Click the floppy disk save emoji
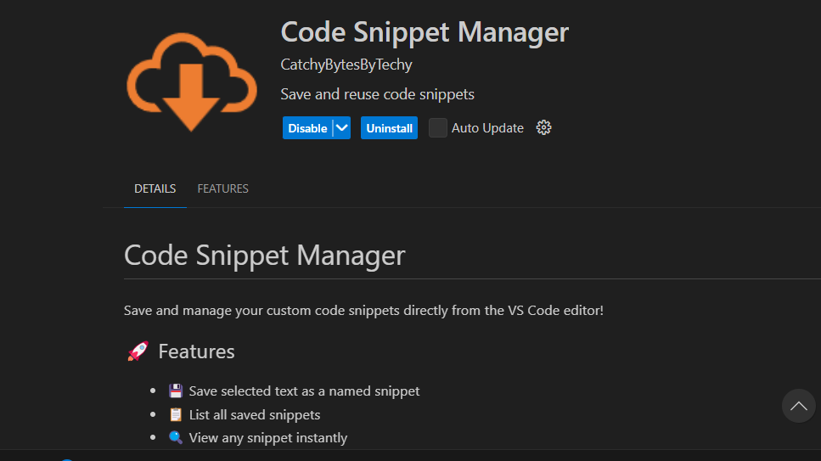The width and height of the screenshot is (821, 461). point(176,391)
